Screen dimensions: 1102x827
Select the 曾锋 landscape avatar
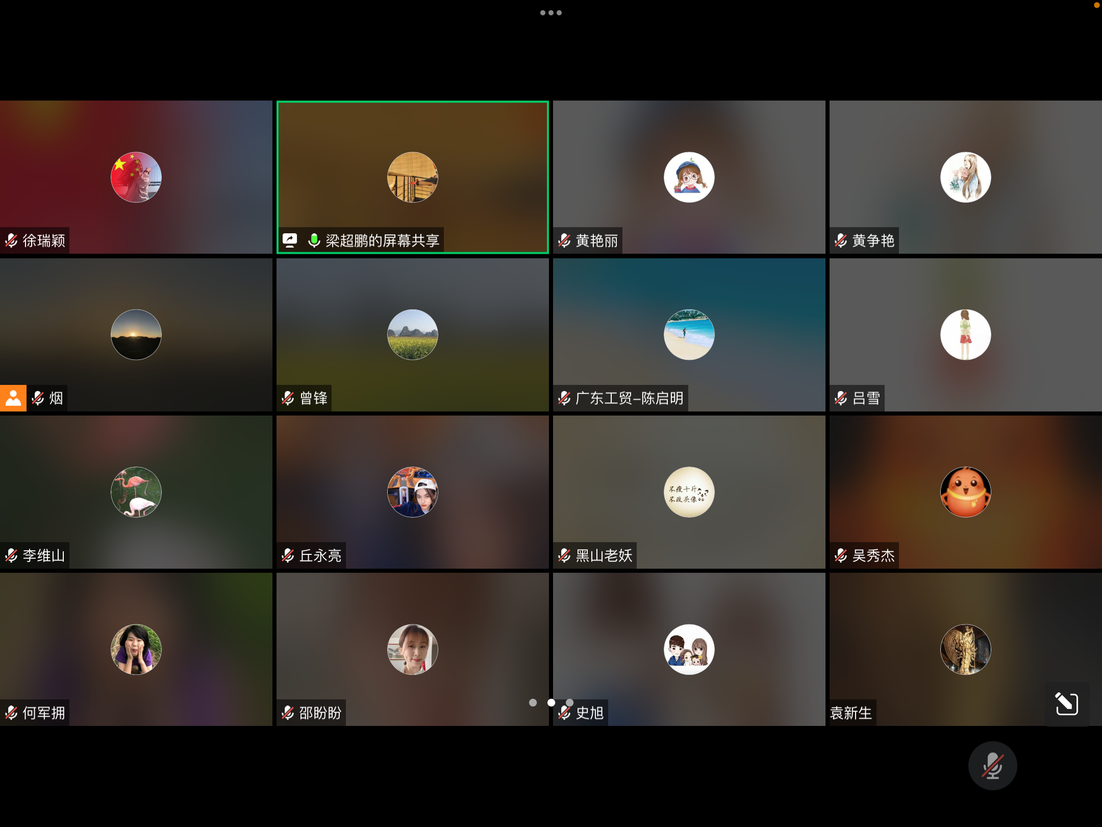coord(413,335)
